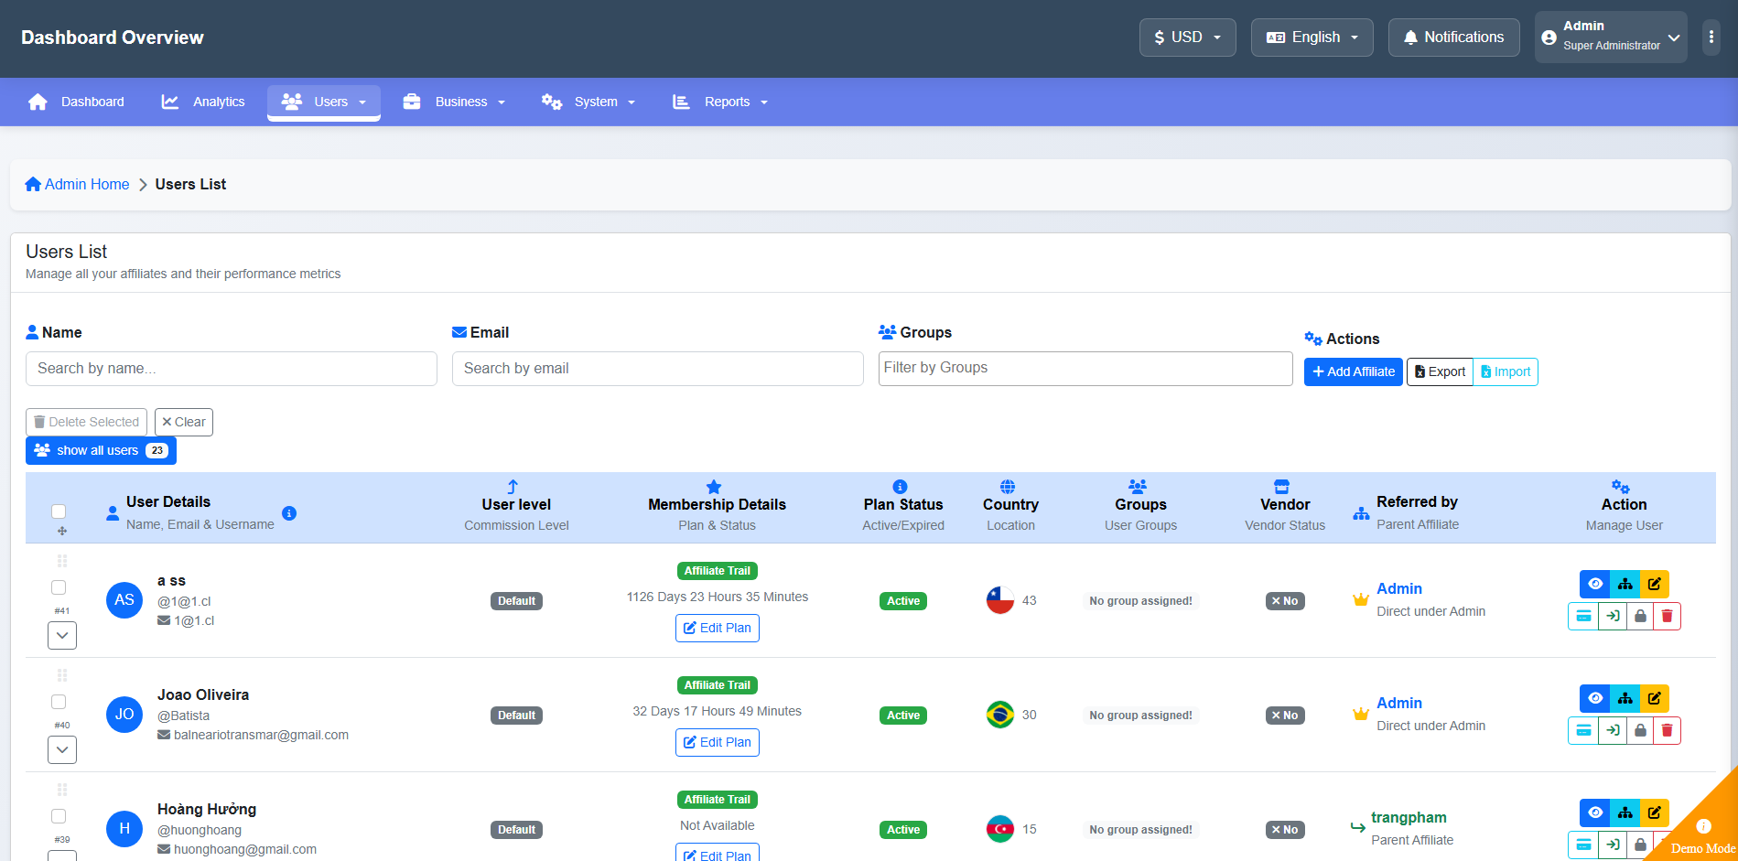This screenshot has width=1738, height=861.
Task: Expand row details for user #41
Action: click(x=62, y=635)
